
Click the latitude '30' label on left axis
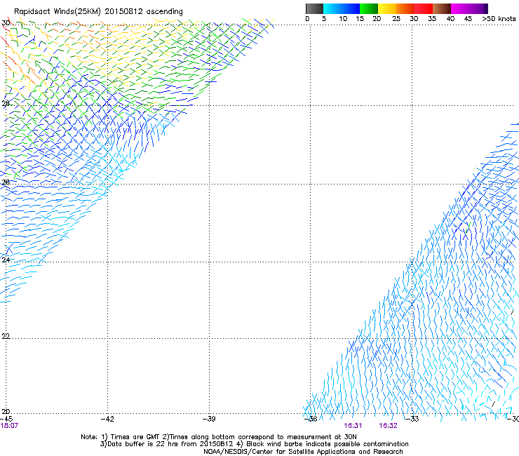click(x=6, y=23)
